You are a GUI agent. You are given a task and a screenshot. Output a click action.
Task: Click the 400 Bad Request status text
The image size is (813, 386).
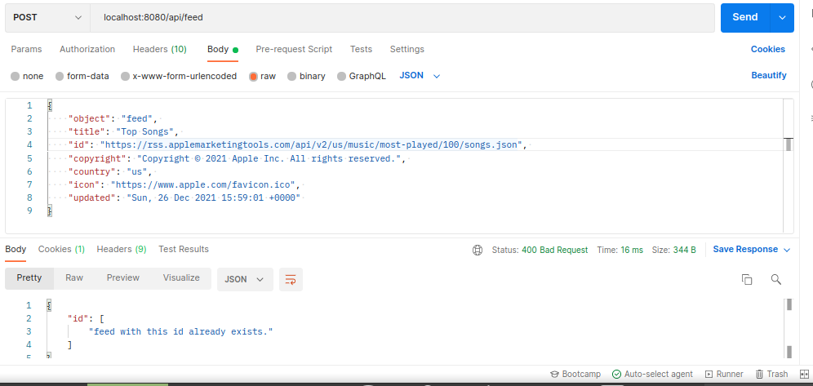click(555, 250)
